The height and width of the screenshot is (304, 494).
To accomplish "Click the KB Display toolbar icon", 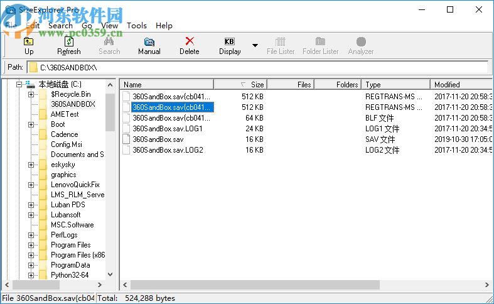I will pyautogui.click(x=230, y=41).
